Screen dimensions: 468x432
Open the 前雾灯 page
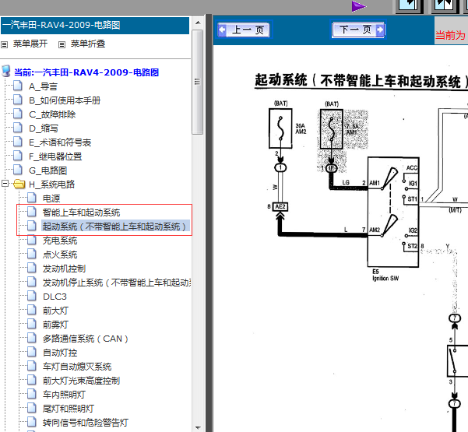[55, 325]
